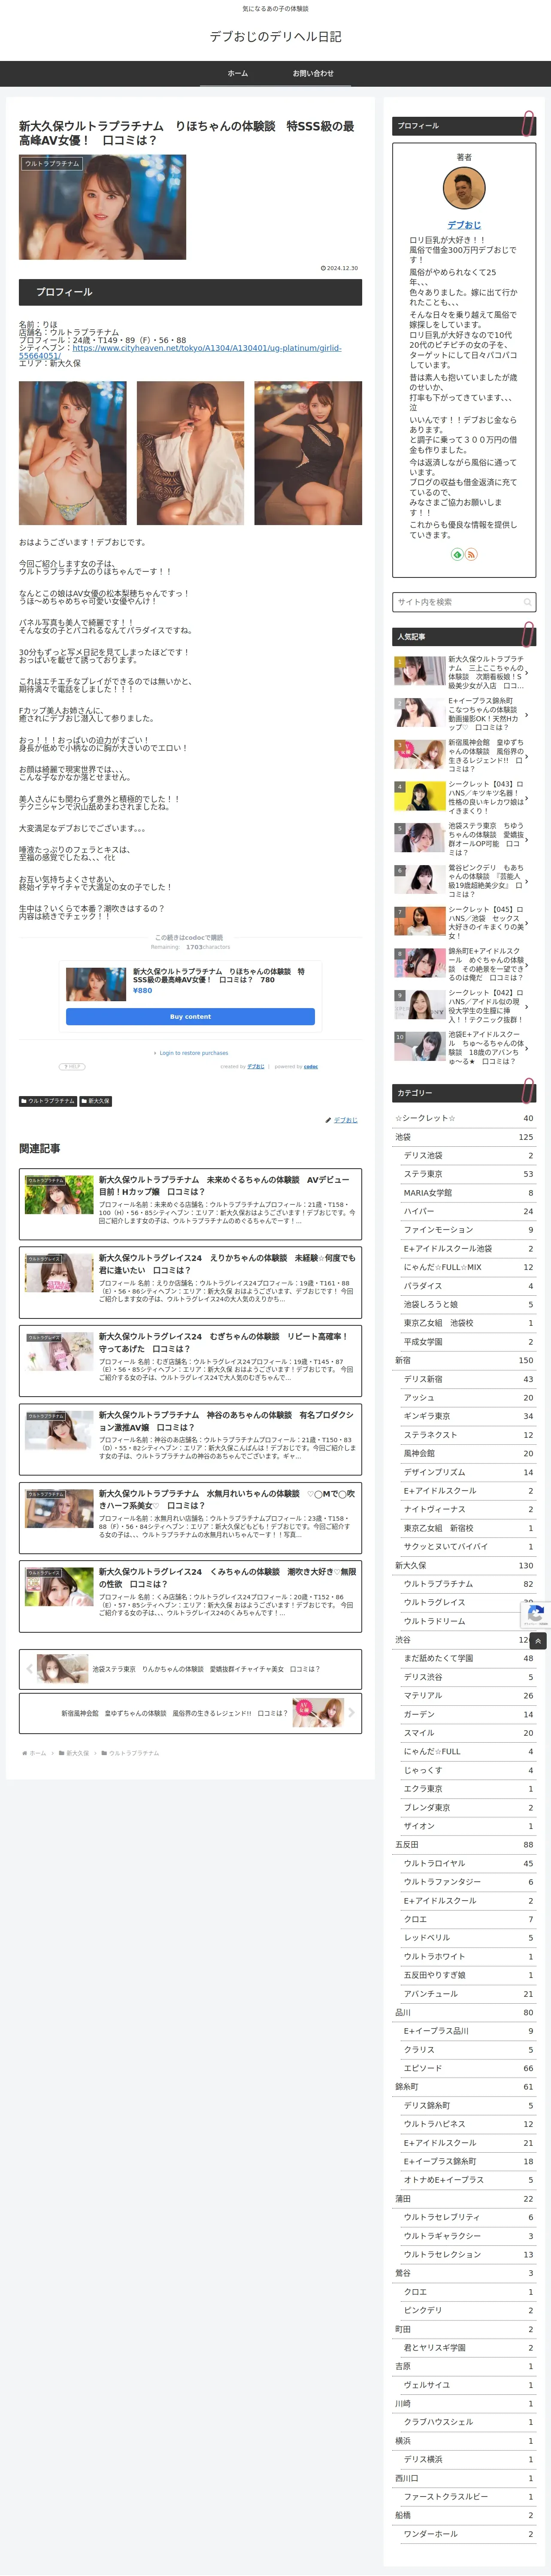
Task: Select the ギンギラ東京 category
Action: point(468,1416)
